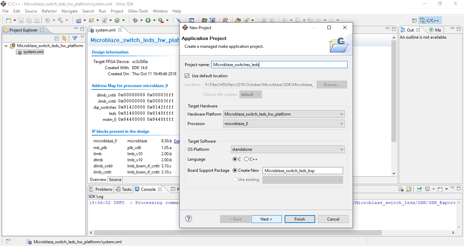Click the Cancel button
The height and width of the screenshot is (246, 464).
coord(333,219)
